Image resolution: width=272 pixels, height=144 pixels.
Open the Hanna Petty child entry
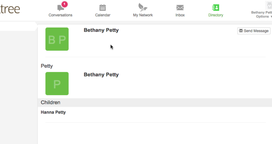click(53, 112)
